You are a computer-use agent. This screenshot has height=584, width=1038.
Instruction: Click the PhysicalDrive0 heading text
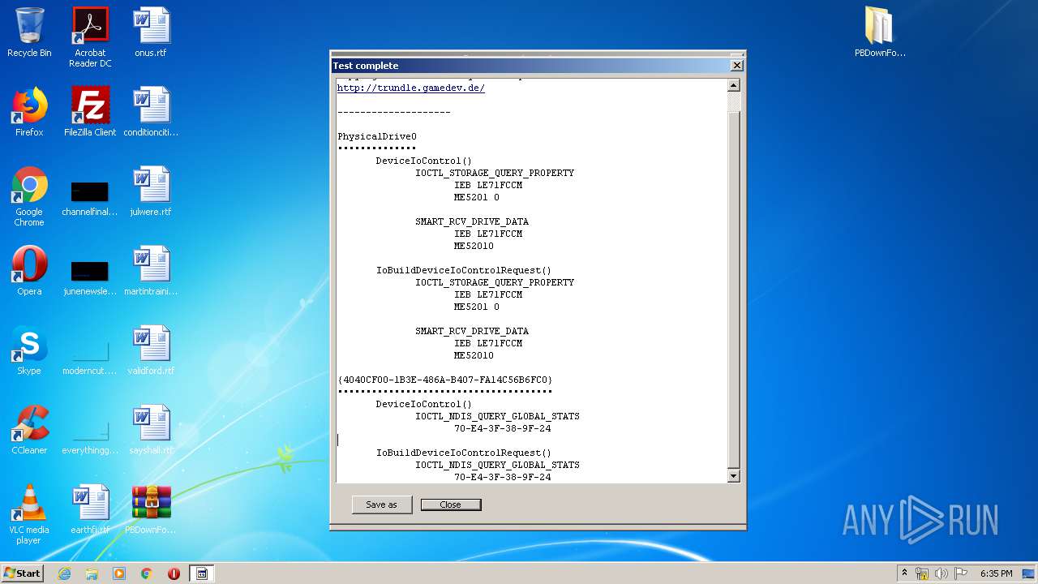pyautogui.click(x=377, y=136)
